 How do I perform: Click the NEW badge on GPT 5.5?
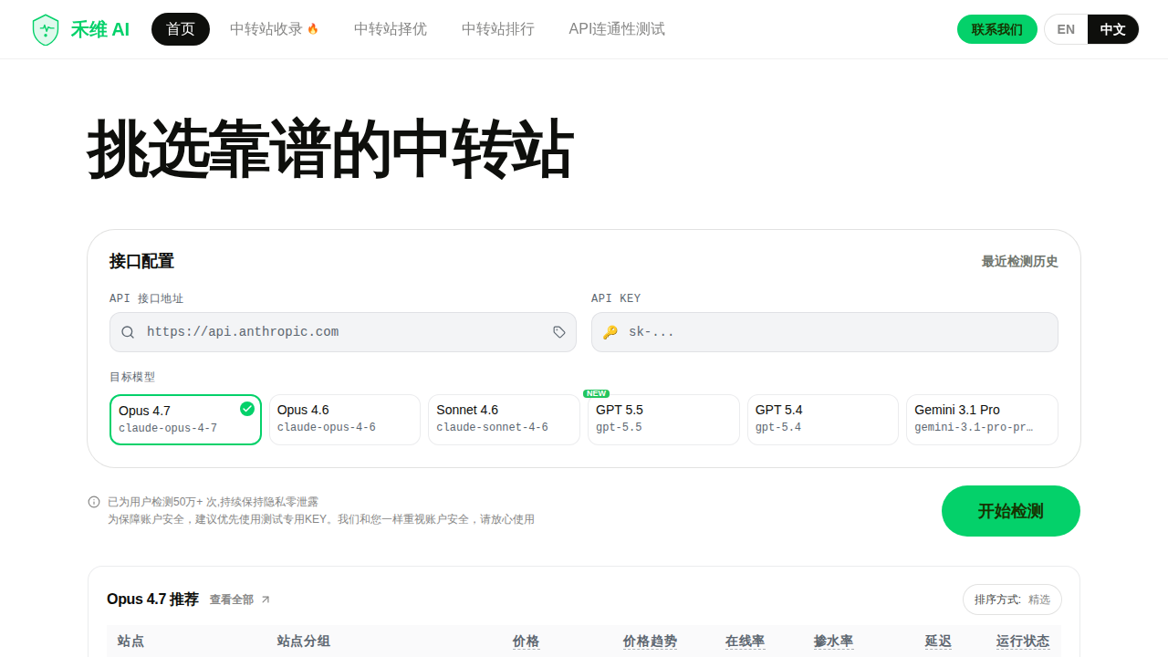click(x=596, y=393)
